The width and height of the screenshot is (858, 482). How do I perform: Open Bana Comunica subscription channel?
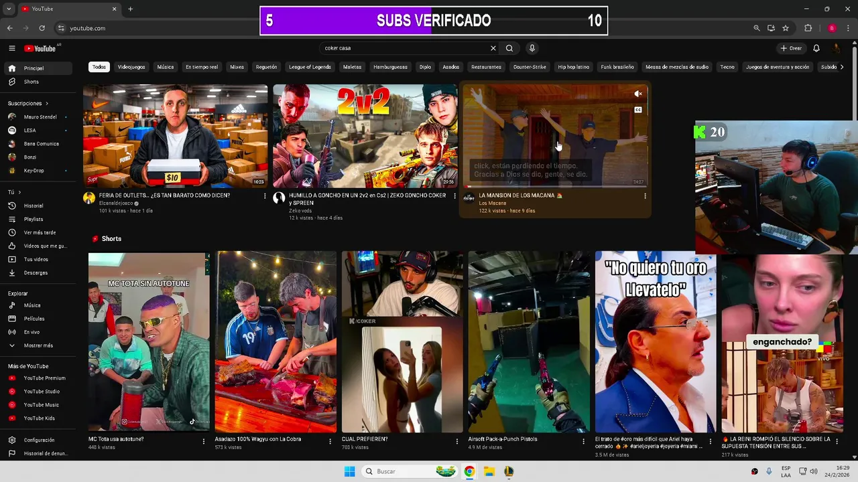coord(39,144)
